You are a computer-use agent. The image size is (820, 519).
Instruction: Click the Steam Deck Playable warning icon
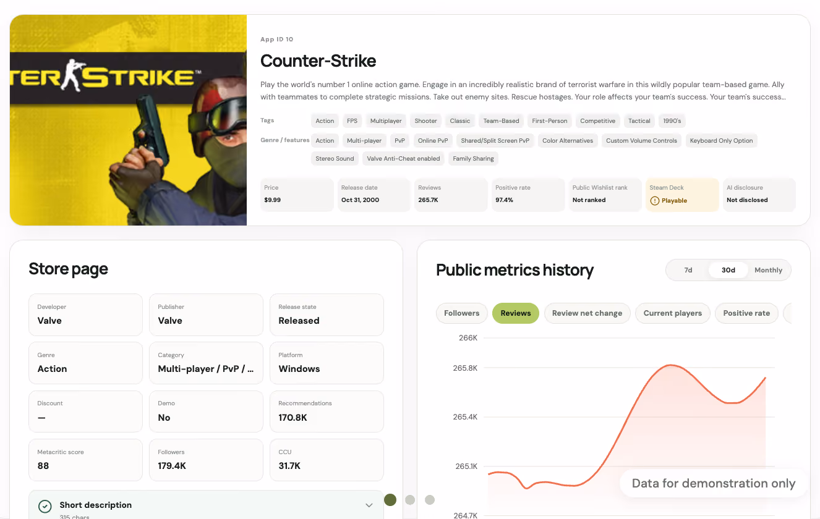pos(655,201)
